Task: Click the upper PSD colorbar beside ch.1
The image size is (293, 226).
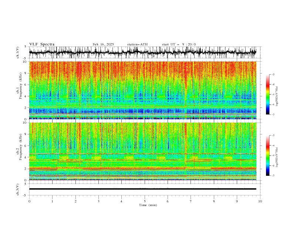Action: pyautogui.click(x=267, y=95)
